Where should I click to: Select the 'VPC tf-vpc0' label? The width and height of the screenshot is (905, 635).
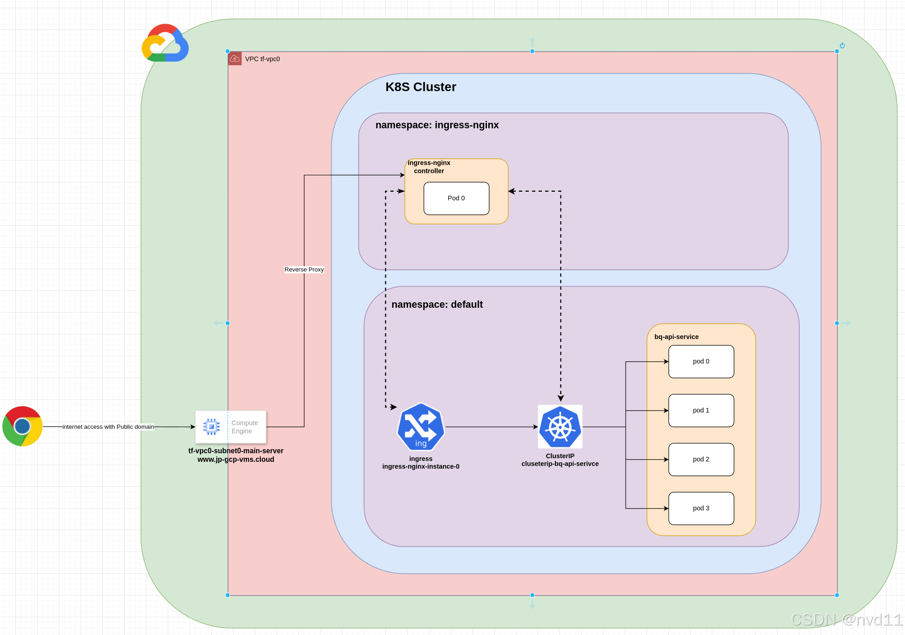coord(263,59)
